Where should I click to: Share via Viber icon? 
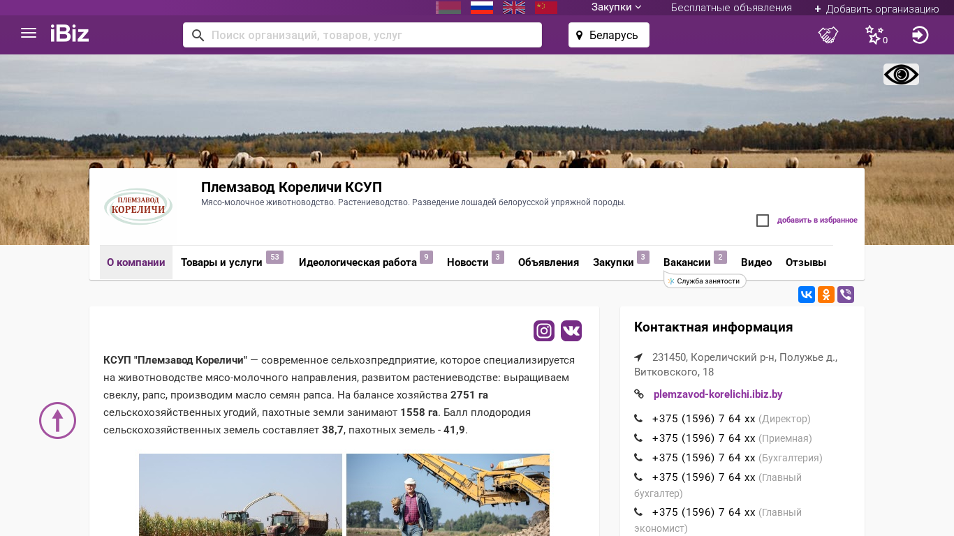pyautogui.click(x=846, y=295)
